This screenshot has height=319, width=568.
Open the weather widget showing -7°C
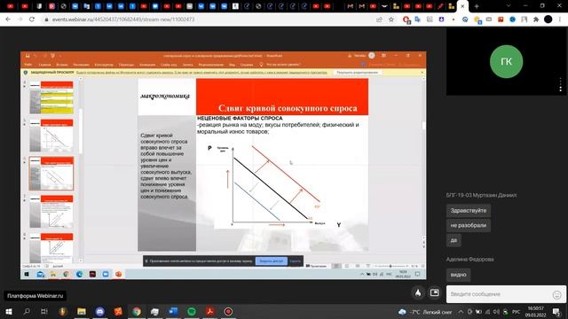coord(425,312)
